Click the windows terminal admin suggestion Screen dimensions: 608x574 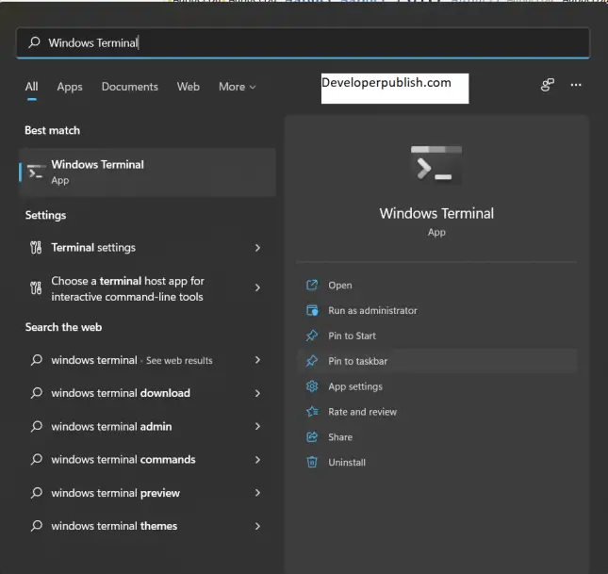point(146,426)
